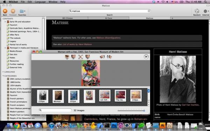Select the Les toit... thumbnail
The height and width of the screenshot is (131, 210).
[105, 95]
